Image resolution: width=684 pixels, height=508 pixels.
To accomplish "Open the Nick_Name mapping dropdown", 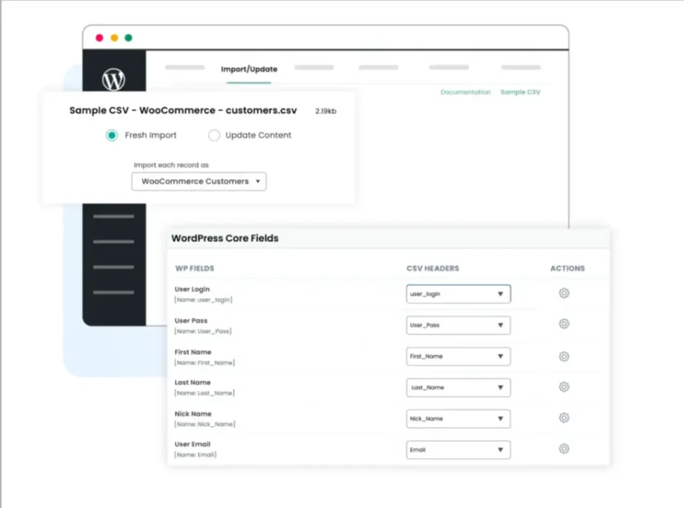I will (458, 418).
